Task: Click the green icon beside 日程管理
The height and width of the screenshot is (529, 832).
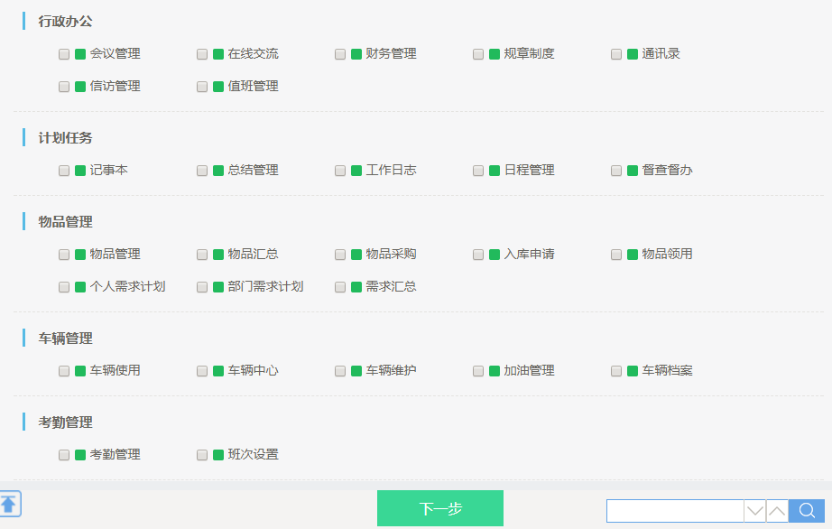Action: point(495,171)
